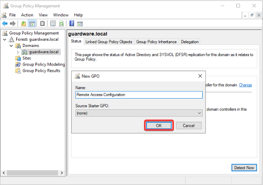
Task: Click the New GPO dialog title icon
Action: click(x=77, y=76)
